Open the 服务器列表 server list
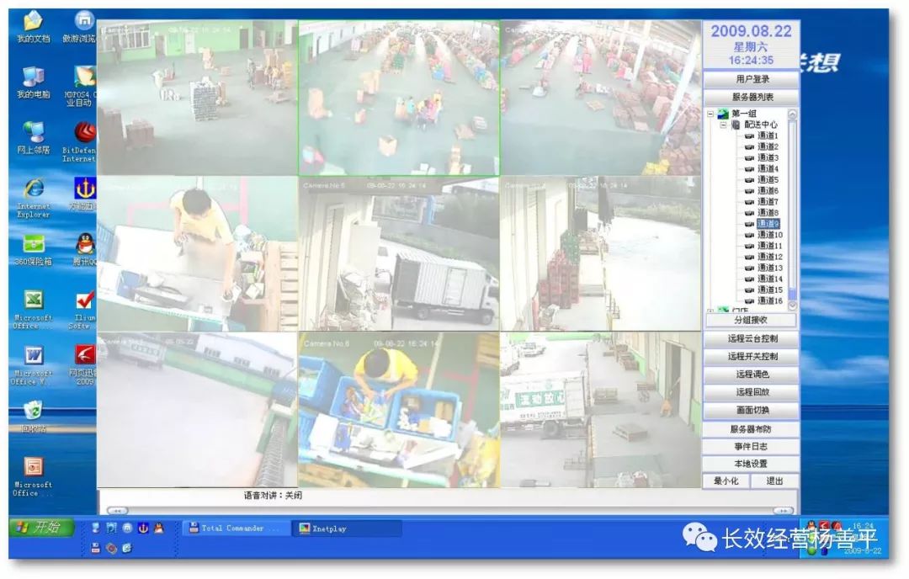Image resolution: width=909 pixels, height=579 pixels. point(752,98)
